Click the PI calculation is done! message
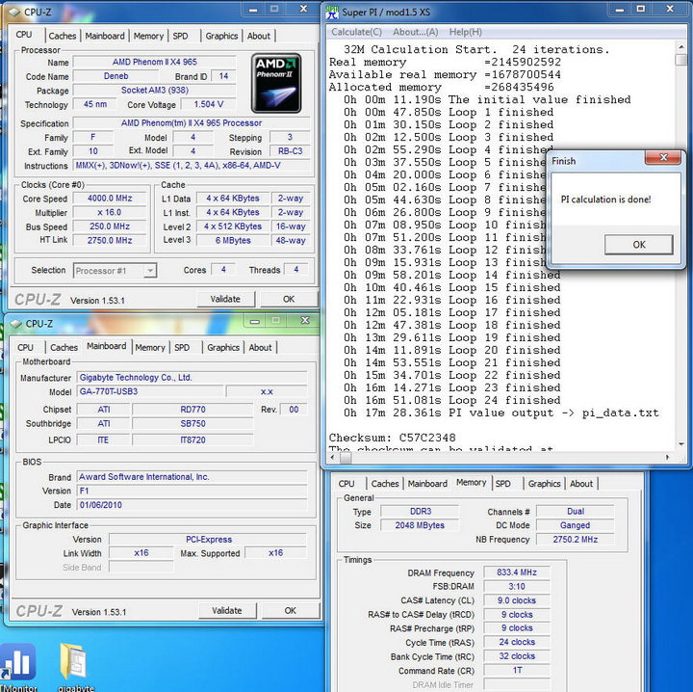Viewport: 693px width, 692px height. click(x=605, y=200)
